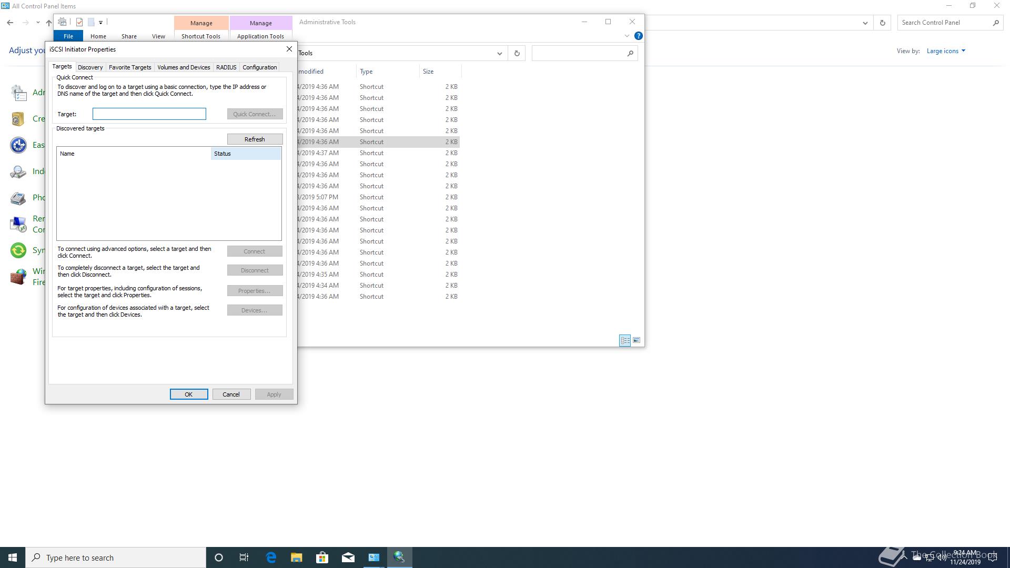
Task: Select the shortcut row modified 5:07 PM
Action: pyautogui.click(x=378, y=197)
